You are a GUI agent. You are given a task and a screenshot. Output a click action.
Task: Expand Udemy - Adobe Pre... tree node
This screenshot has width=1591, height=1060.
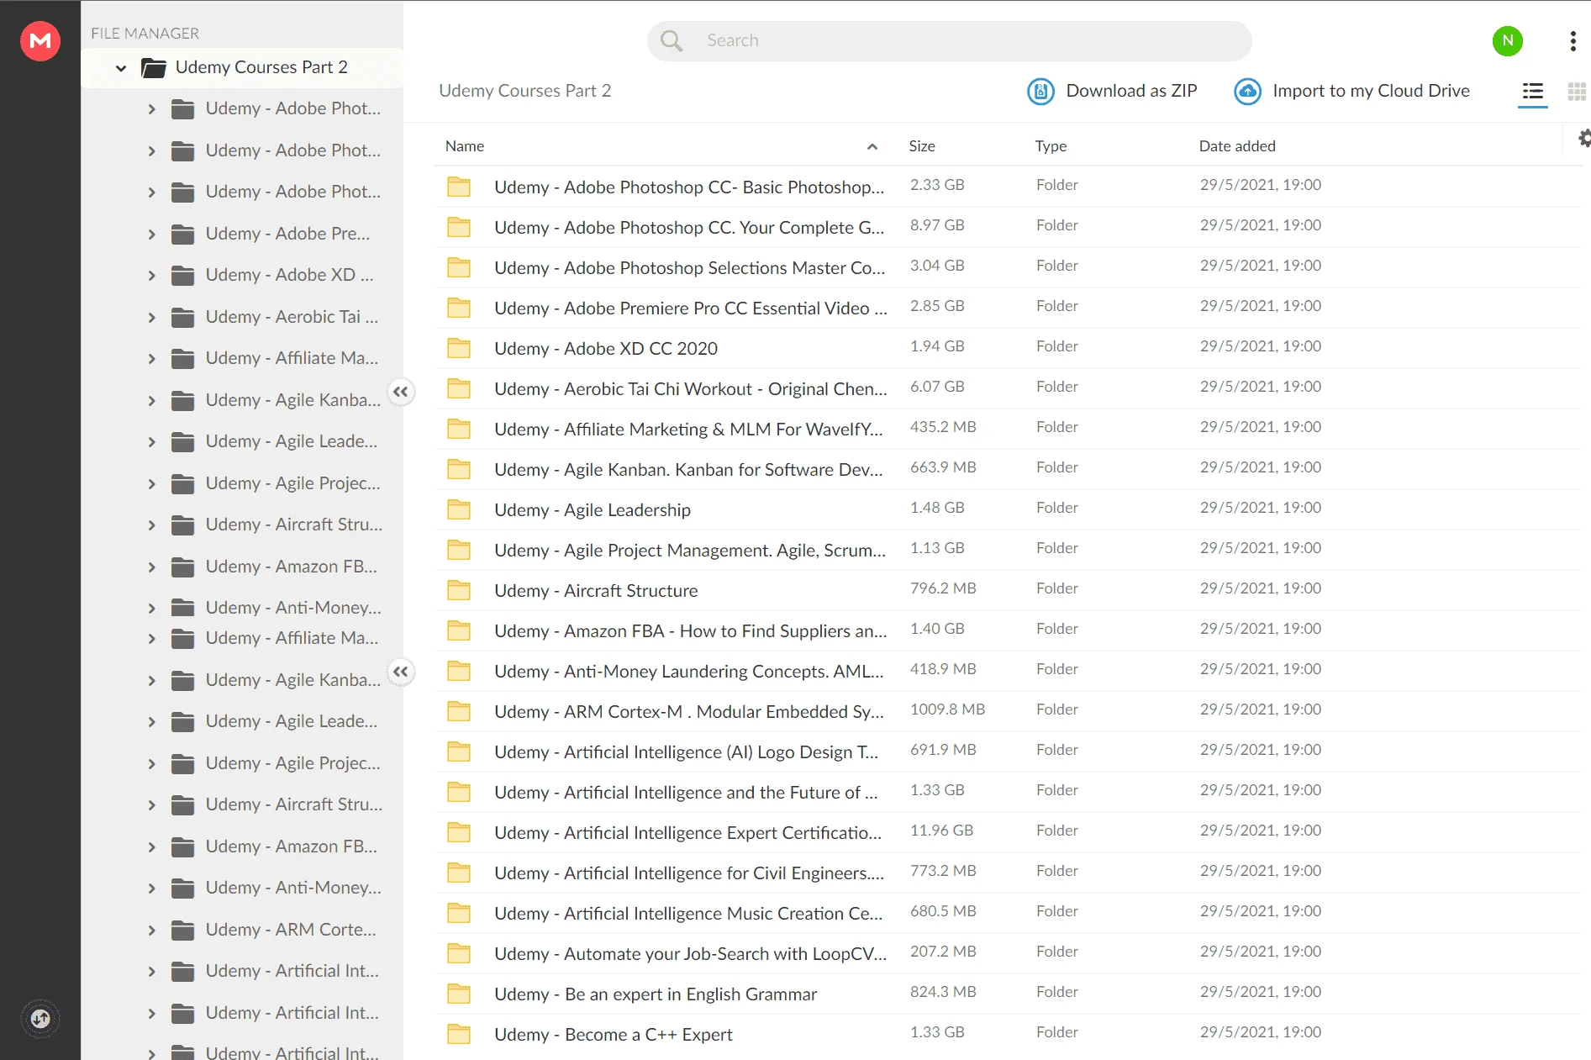[151, 235]
